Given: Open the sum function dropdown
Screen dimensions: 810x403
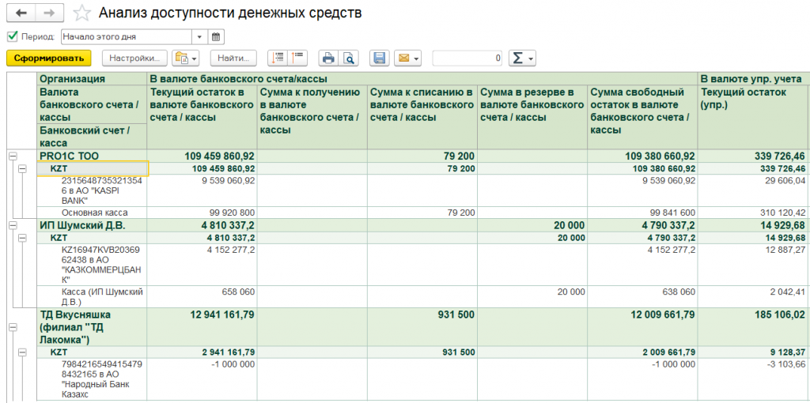Looking at the screenshot, I should click(x=521, y=58).
